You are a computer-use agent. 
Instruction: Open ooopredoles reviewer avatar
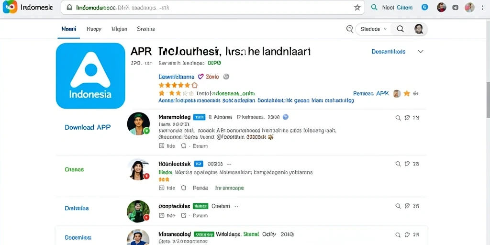pyautogui.click(x=138, y=211)
